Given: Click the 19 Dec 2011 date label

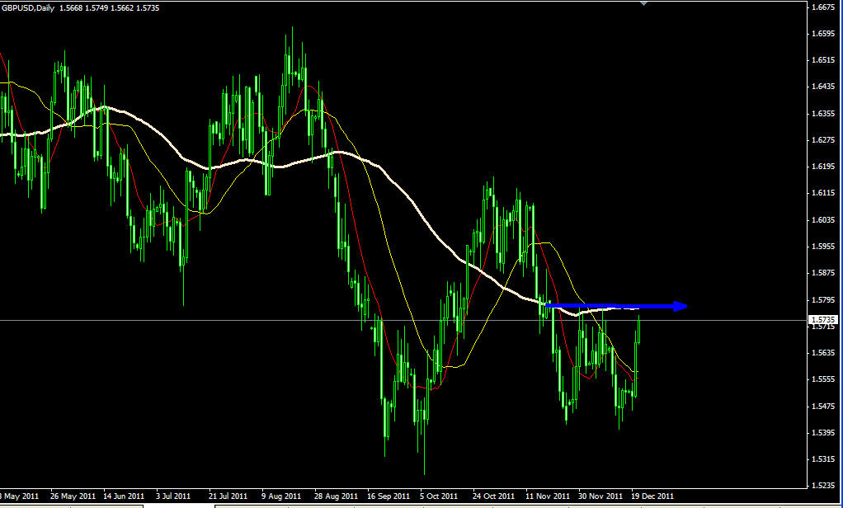Looking at the screenshot, I should tap(652, 496).
